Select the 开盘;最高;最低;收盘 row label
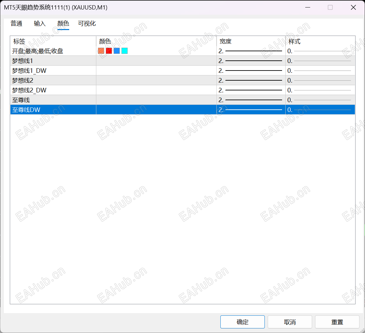The image size is (365, 333). (38, 51)
